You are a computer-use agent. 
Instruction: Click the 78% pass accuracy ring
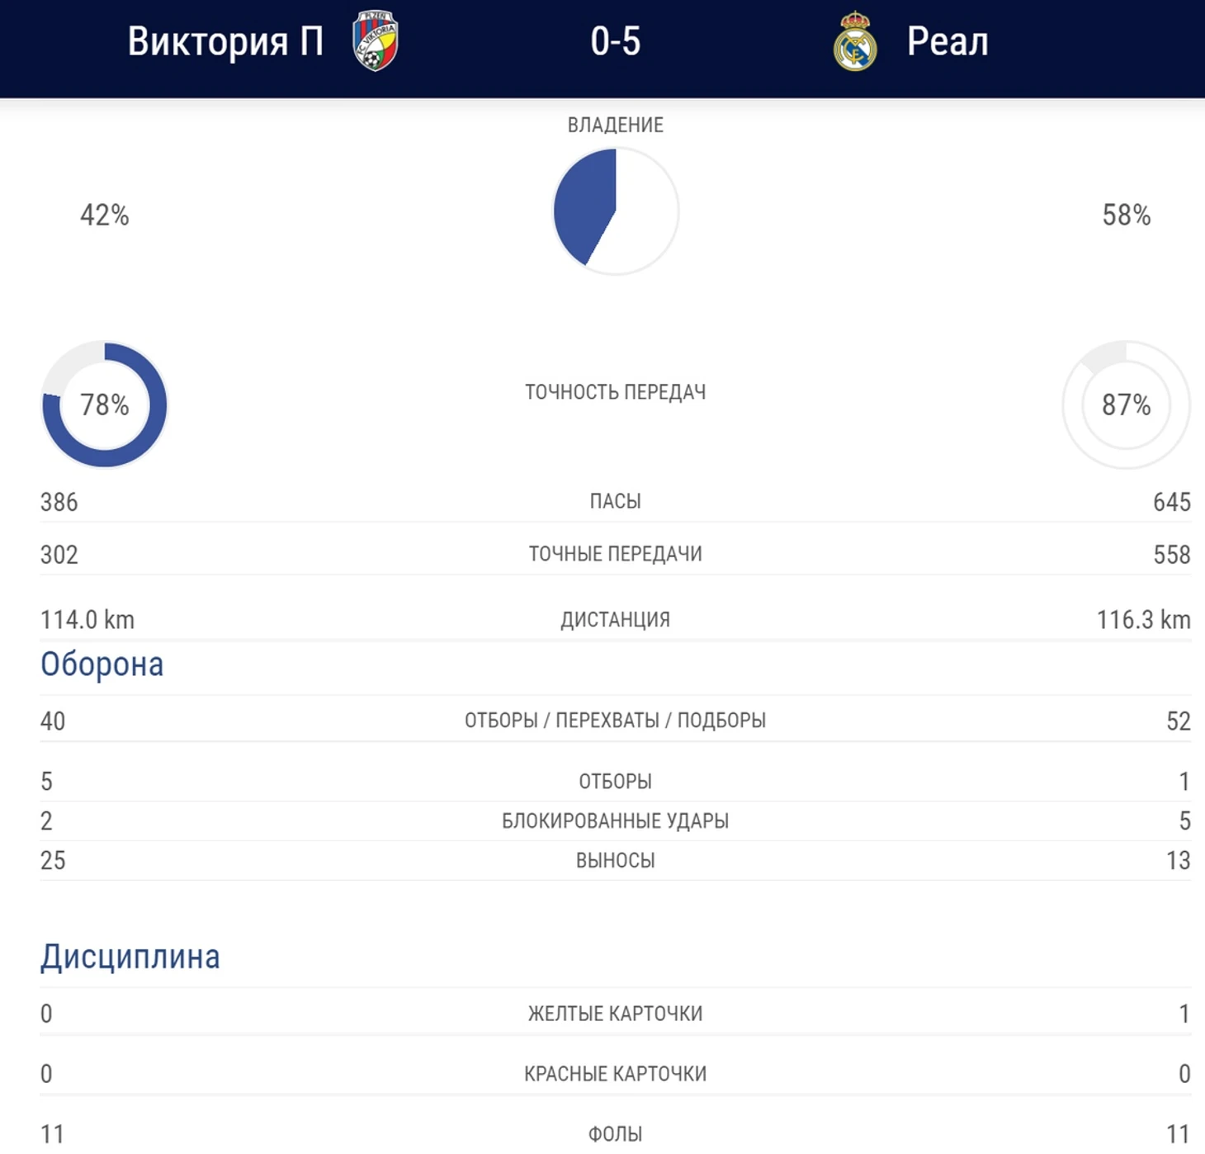pyautogui.click(x=105, y=404)
